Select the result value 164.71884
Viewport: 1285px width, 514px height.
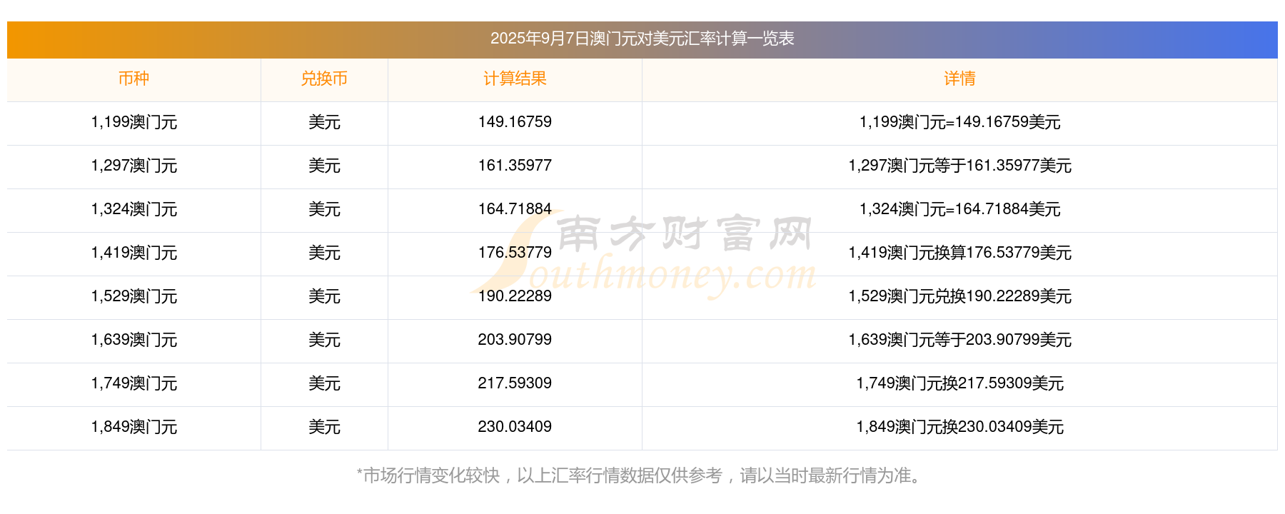515,209
